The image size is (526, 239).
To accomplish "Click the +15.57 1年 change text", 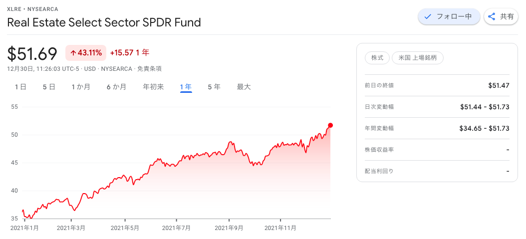I will tap(129, 52).
